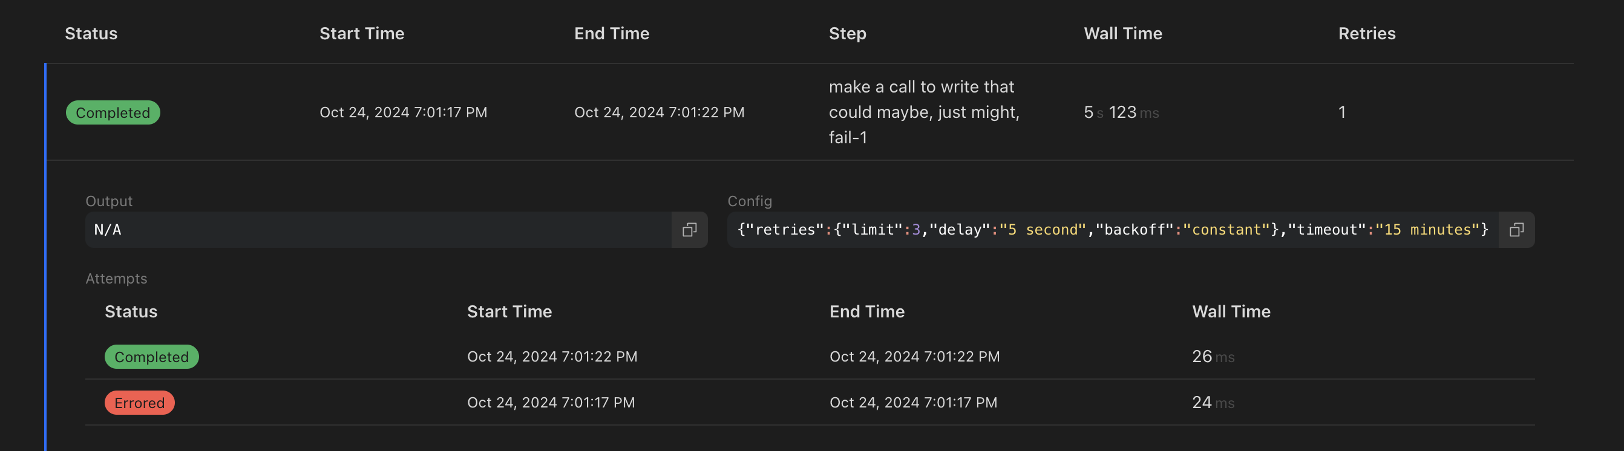Click the top Status column header

[91, 33]
